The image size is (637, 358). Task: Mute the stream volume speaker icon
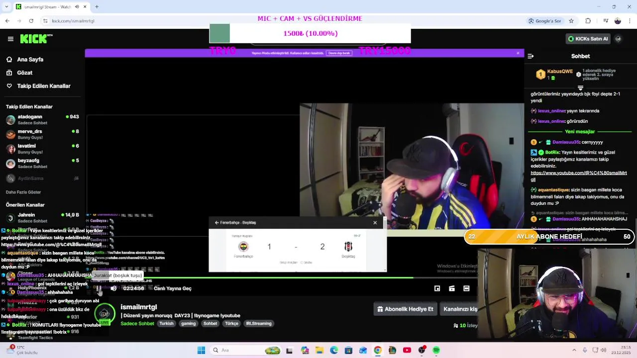(x=113, y=288)
